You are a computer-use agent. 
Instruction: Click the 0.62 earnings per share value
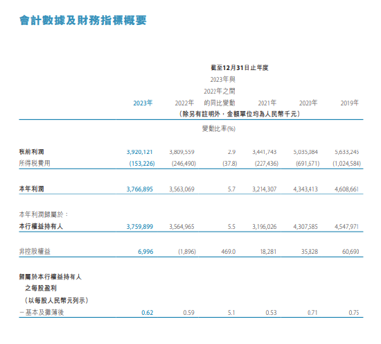coord(148,312)
